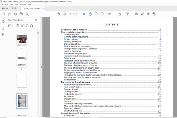
Task: Zoom out with minus icon
Action: coord(96,14)
